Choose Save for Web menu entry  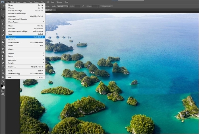[x=25, y=43]
